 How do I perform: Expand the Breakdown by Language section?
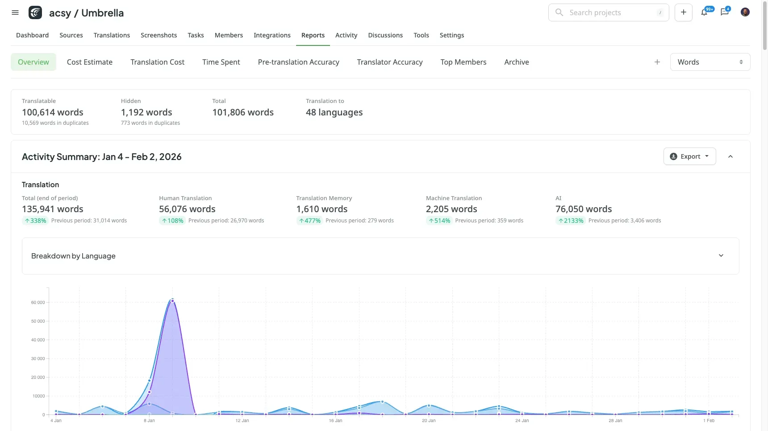[x=721, y=256]
